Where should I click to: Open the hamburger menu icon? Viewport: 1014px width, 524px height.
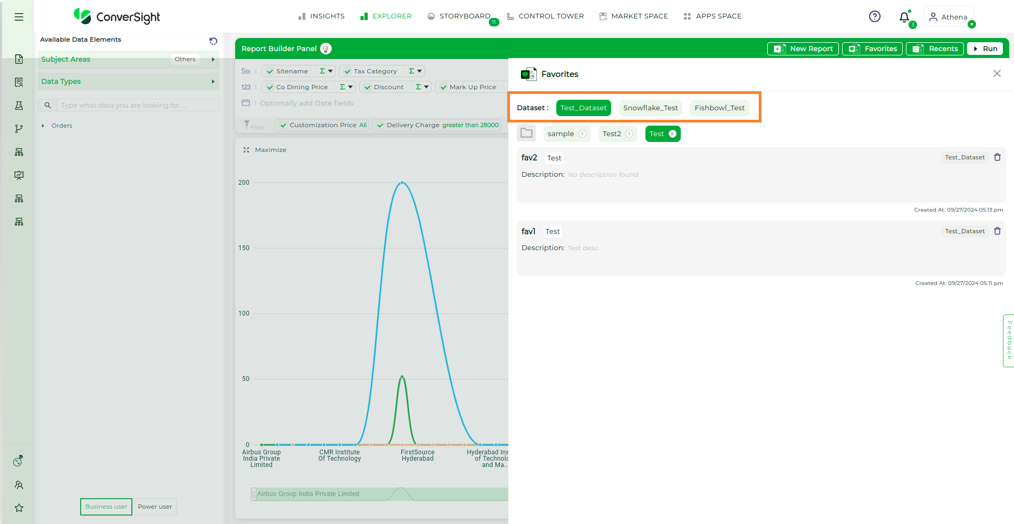coord(19,17)
